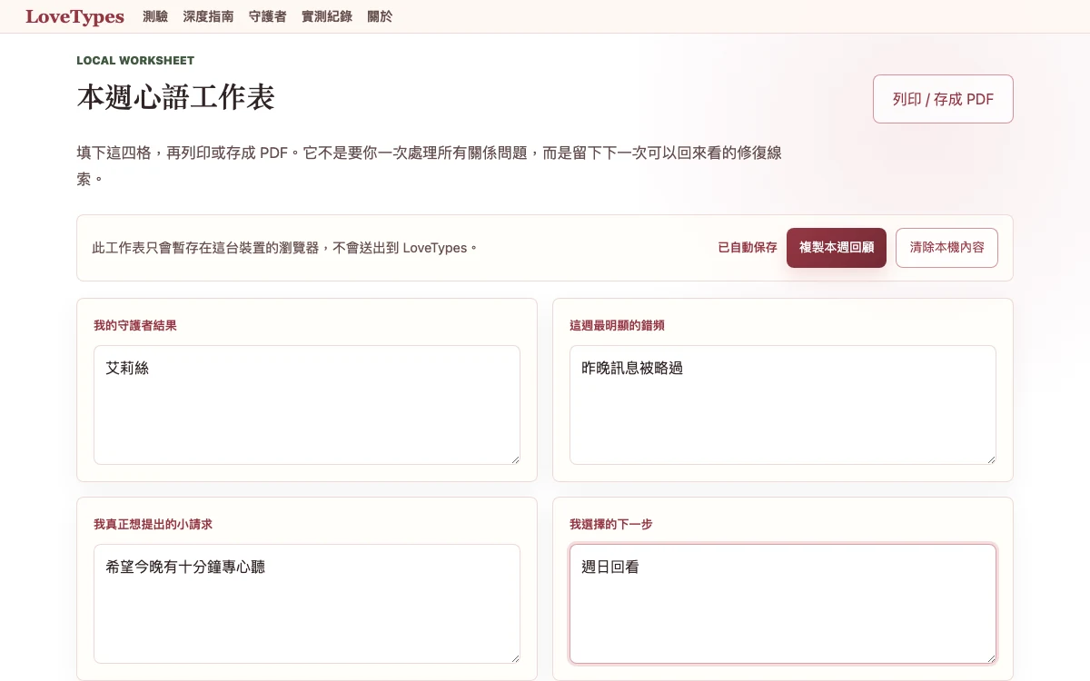1090x681 pixels.
Task: Click the 我的守護者結果 field label
Action: (135, 326)
